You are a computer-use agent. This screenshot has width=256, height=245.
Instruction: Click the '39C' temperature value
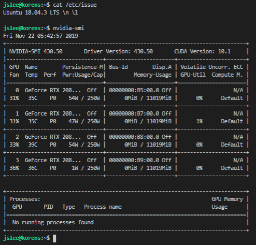33,145
